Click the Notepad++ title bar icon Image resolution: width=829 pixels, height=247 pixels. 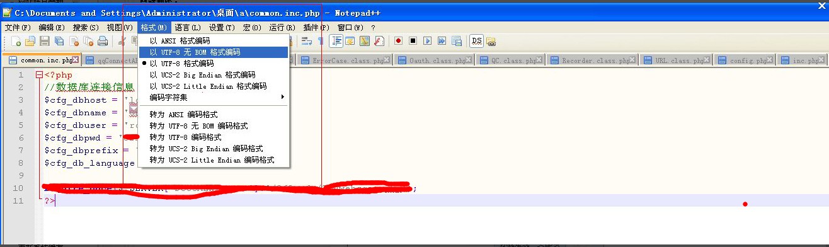tap(7, 13)
